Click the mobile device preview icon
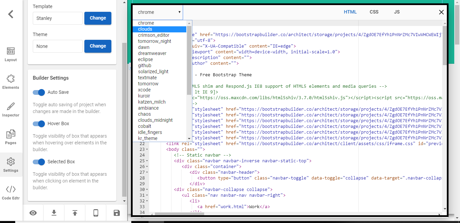 [96, 213]
